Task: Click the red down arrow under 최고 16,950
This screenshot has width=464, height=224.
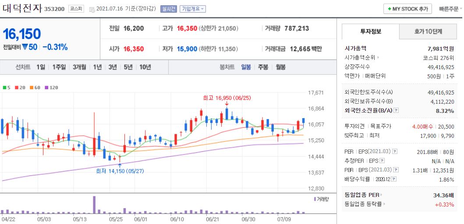Action: (x=227, y=103)
